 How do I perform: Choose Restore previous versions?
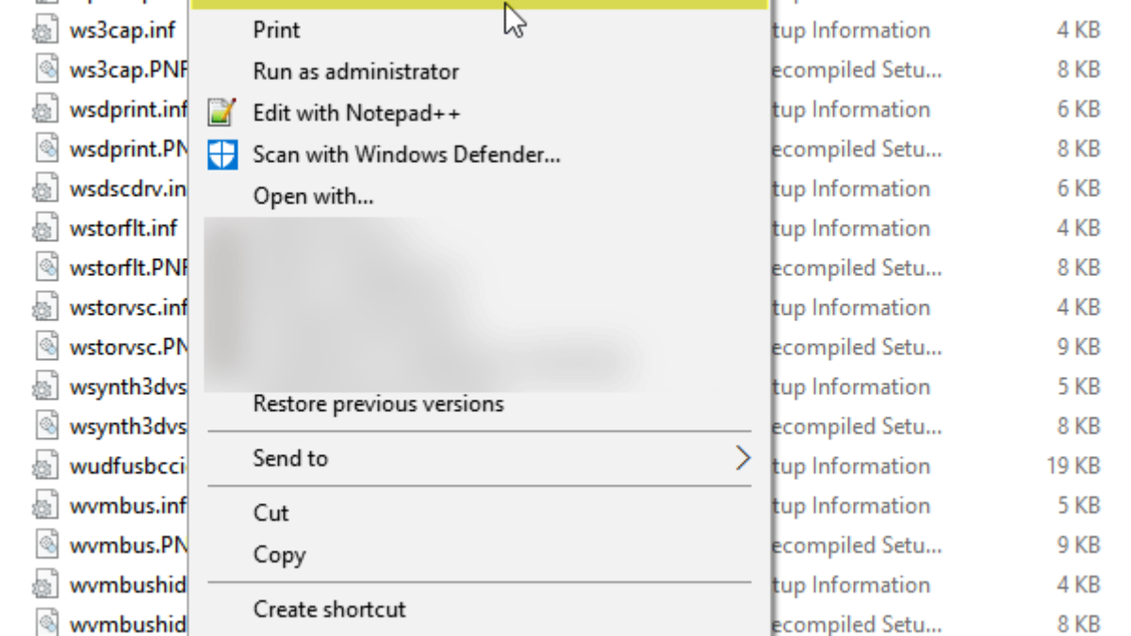[x=378, y=404]
